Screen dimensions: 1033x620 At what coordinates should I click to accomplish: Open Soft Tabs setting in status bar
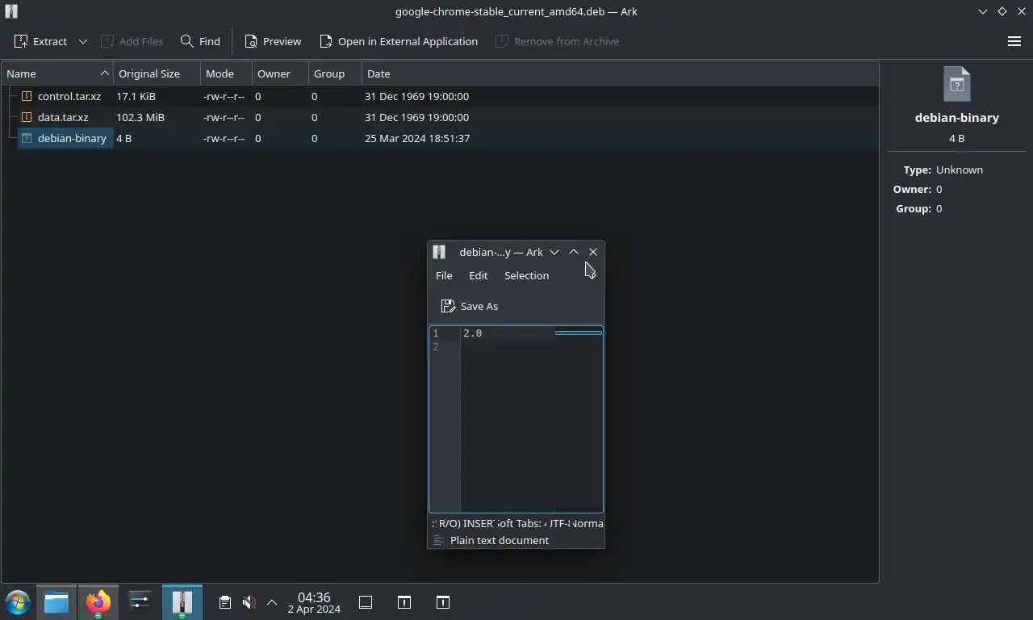521,523
